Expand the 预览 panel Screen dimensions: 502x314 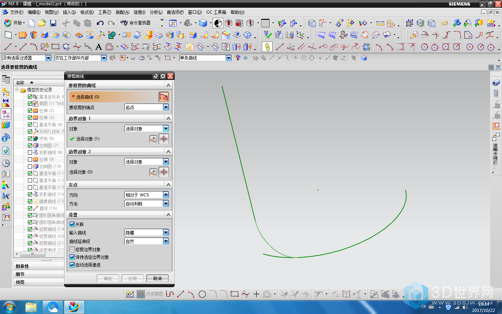39,282
